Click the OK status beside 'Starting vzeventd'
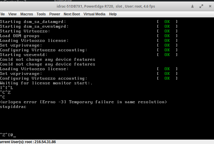 click(x=167, y=55)
